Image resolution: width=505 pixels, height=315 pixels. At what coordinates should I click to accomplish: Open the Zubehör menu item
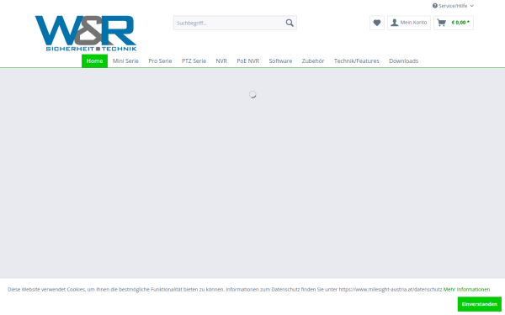pos(313,61)
